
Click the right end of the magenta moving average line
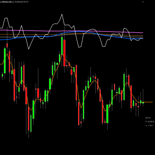click(143, 33)
